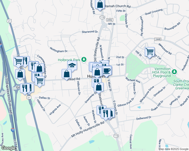Open the Google logo link

point(8,148)
